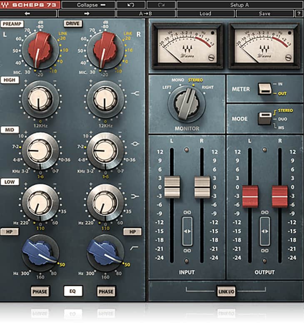Click the meter OUT label
Screen dimensions: 304x333
tap(282, 93)
